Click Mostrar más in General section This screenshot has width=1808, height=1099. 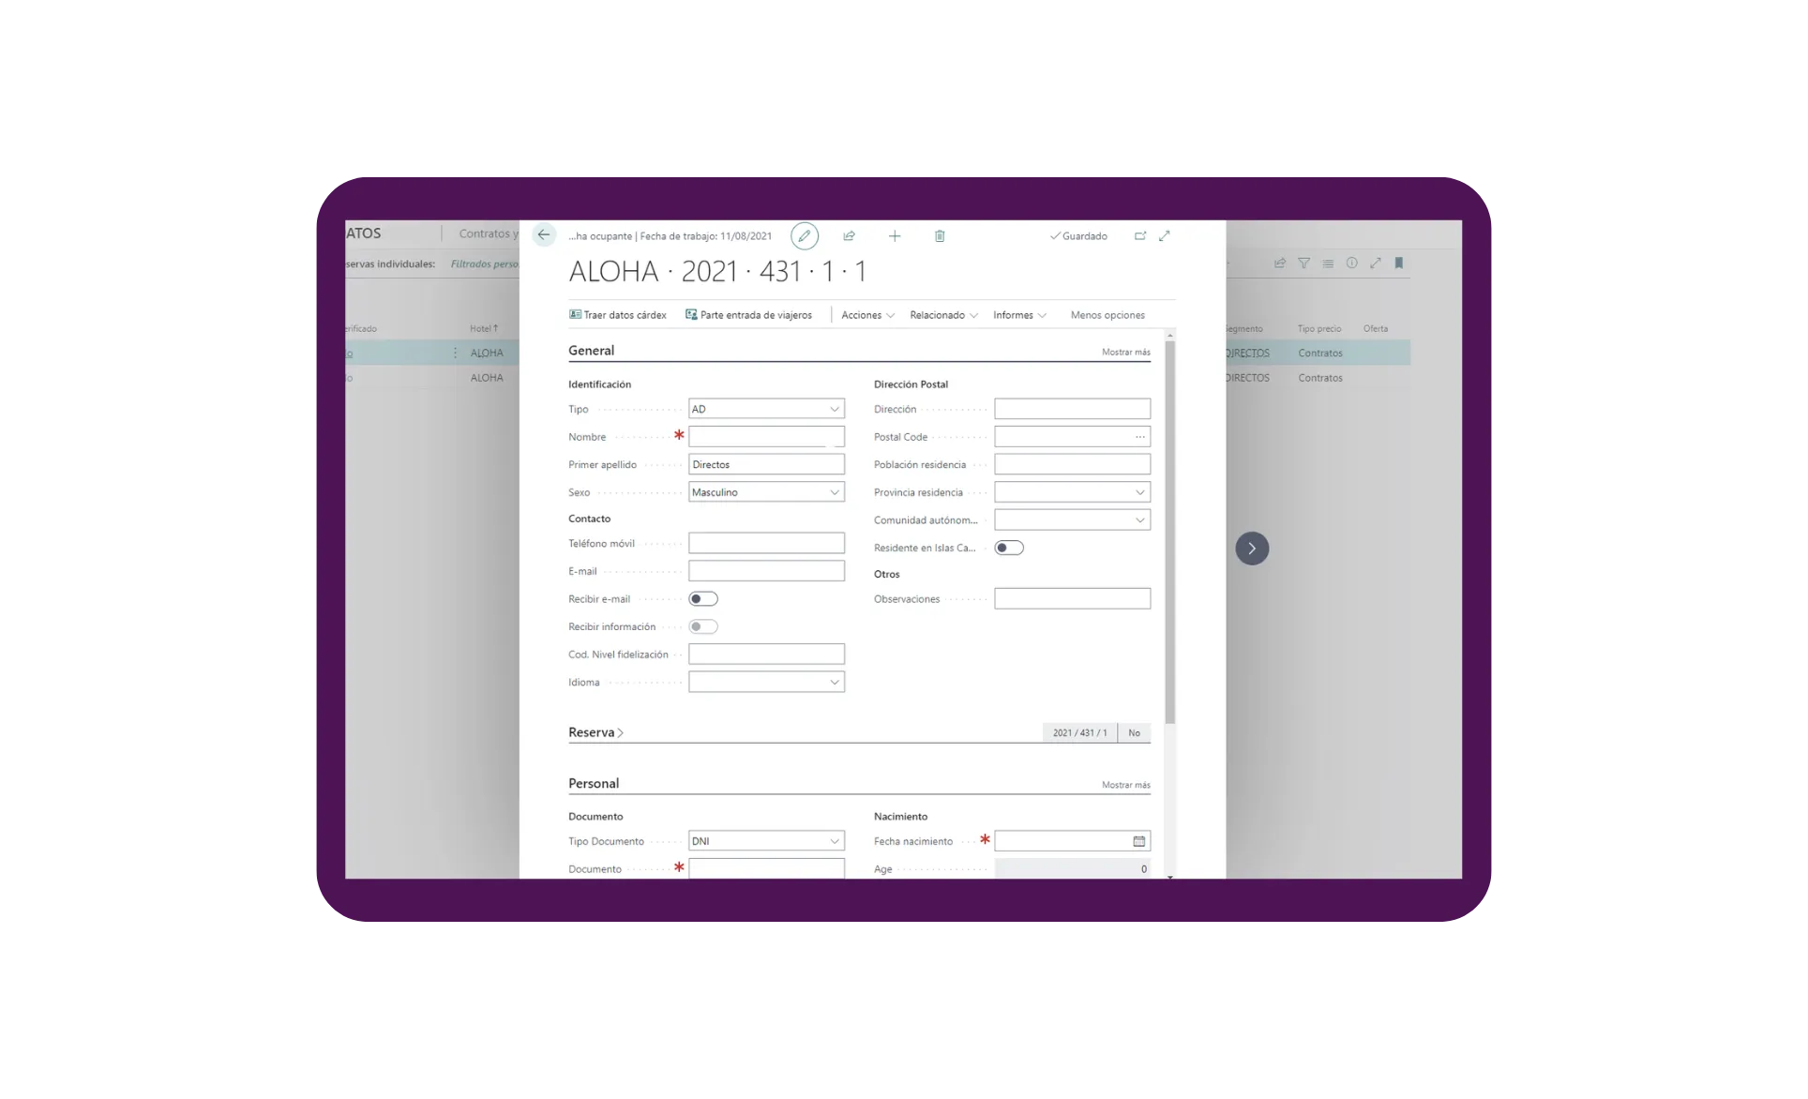[1125, 353]
